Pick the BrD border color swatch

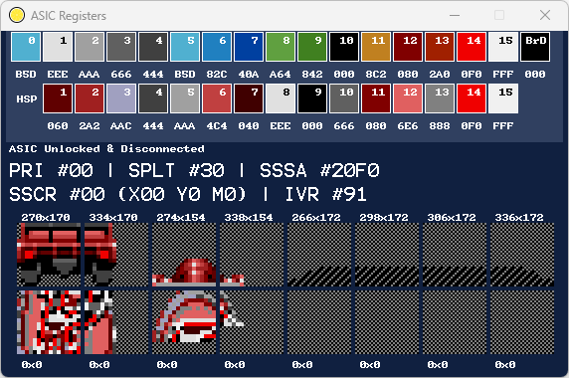535,47
